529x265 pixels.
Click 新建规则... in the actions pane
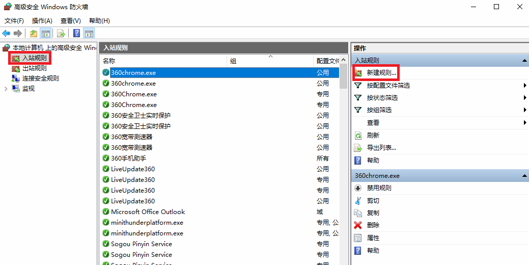click(x=381, y=73)
